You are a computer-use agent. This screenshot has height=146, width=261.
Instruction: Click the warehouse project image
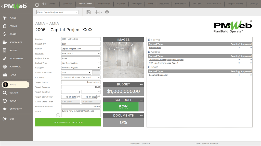click(x=123, y=60)
